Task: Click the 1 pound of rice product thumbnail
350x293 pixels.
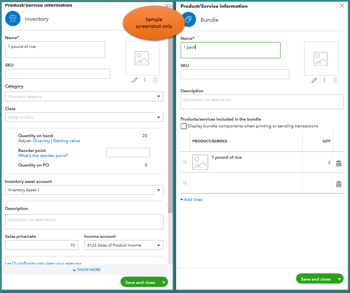Action: [x=200, y=162]
